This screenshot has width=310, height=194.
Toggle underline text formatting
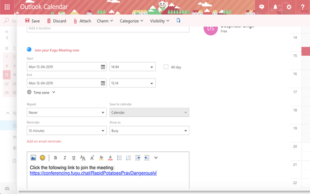[x=74, y=158]
